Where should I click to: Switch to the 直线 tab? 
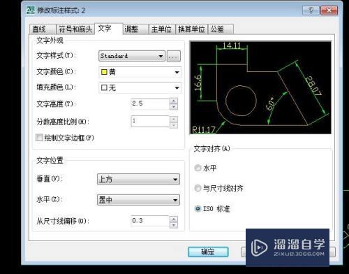click(43, 29)
